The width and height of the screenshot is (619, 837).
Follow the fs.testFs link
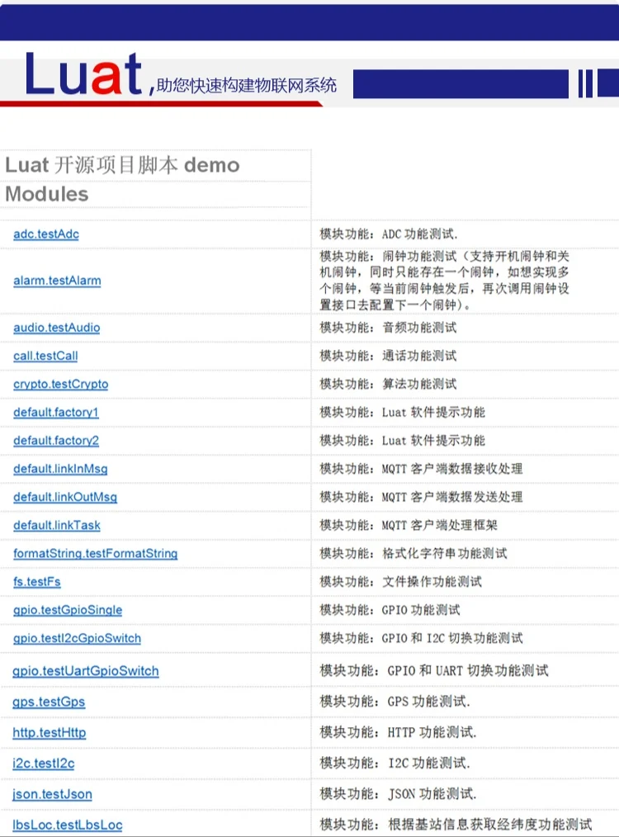tap(37, 582)
